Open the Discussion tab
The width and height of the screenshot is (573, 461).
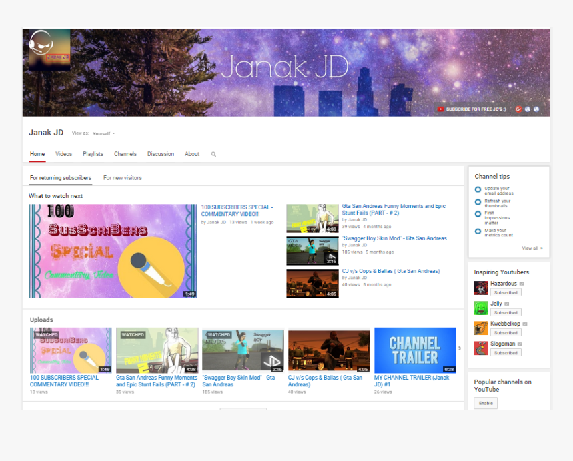coord(161,154)
